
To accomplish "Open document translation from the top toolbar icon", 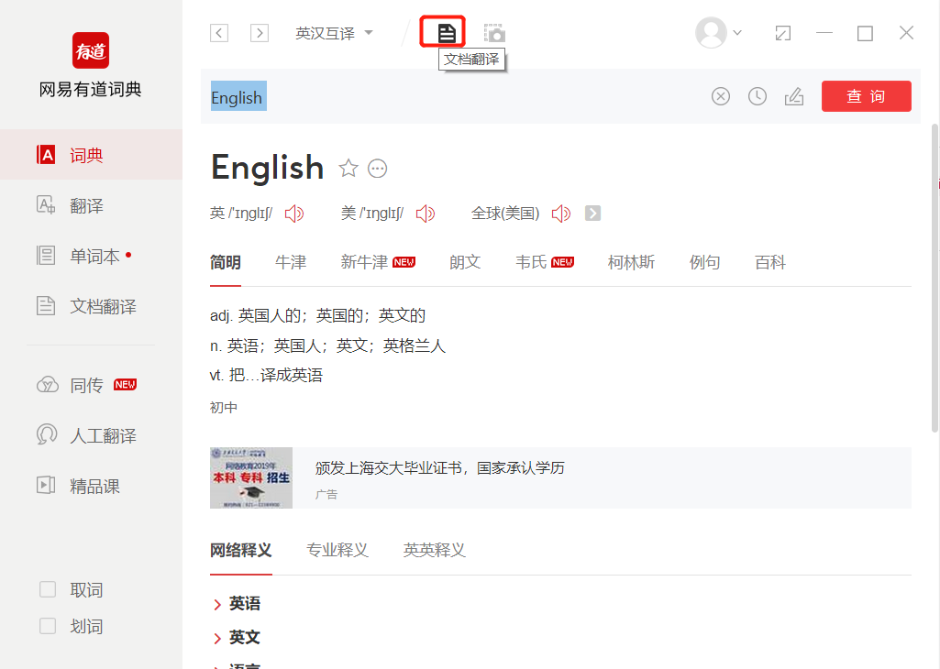I will pos(446,33).
